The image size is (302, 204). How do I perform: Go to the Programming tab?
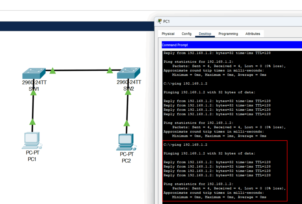pos(228,34)
